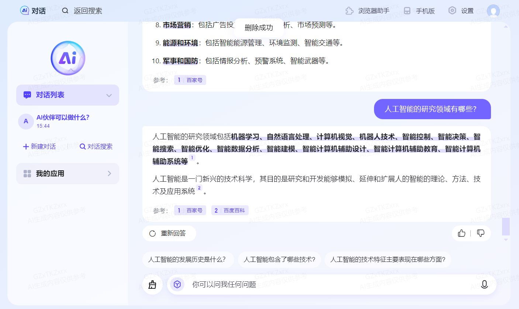Collapse the 对话列表 chevron
The height and width of the screenshot is (309, 519).
pos(109,95)
